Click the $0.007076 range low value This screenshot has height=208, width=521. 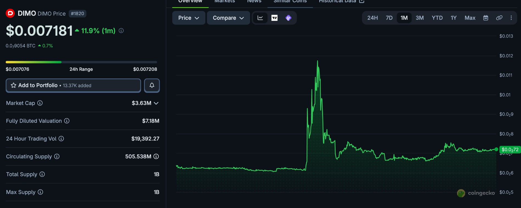pyautogui.click(x=18, y=69)
